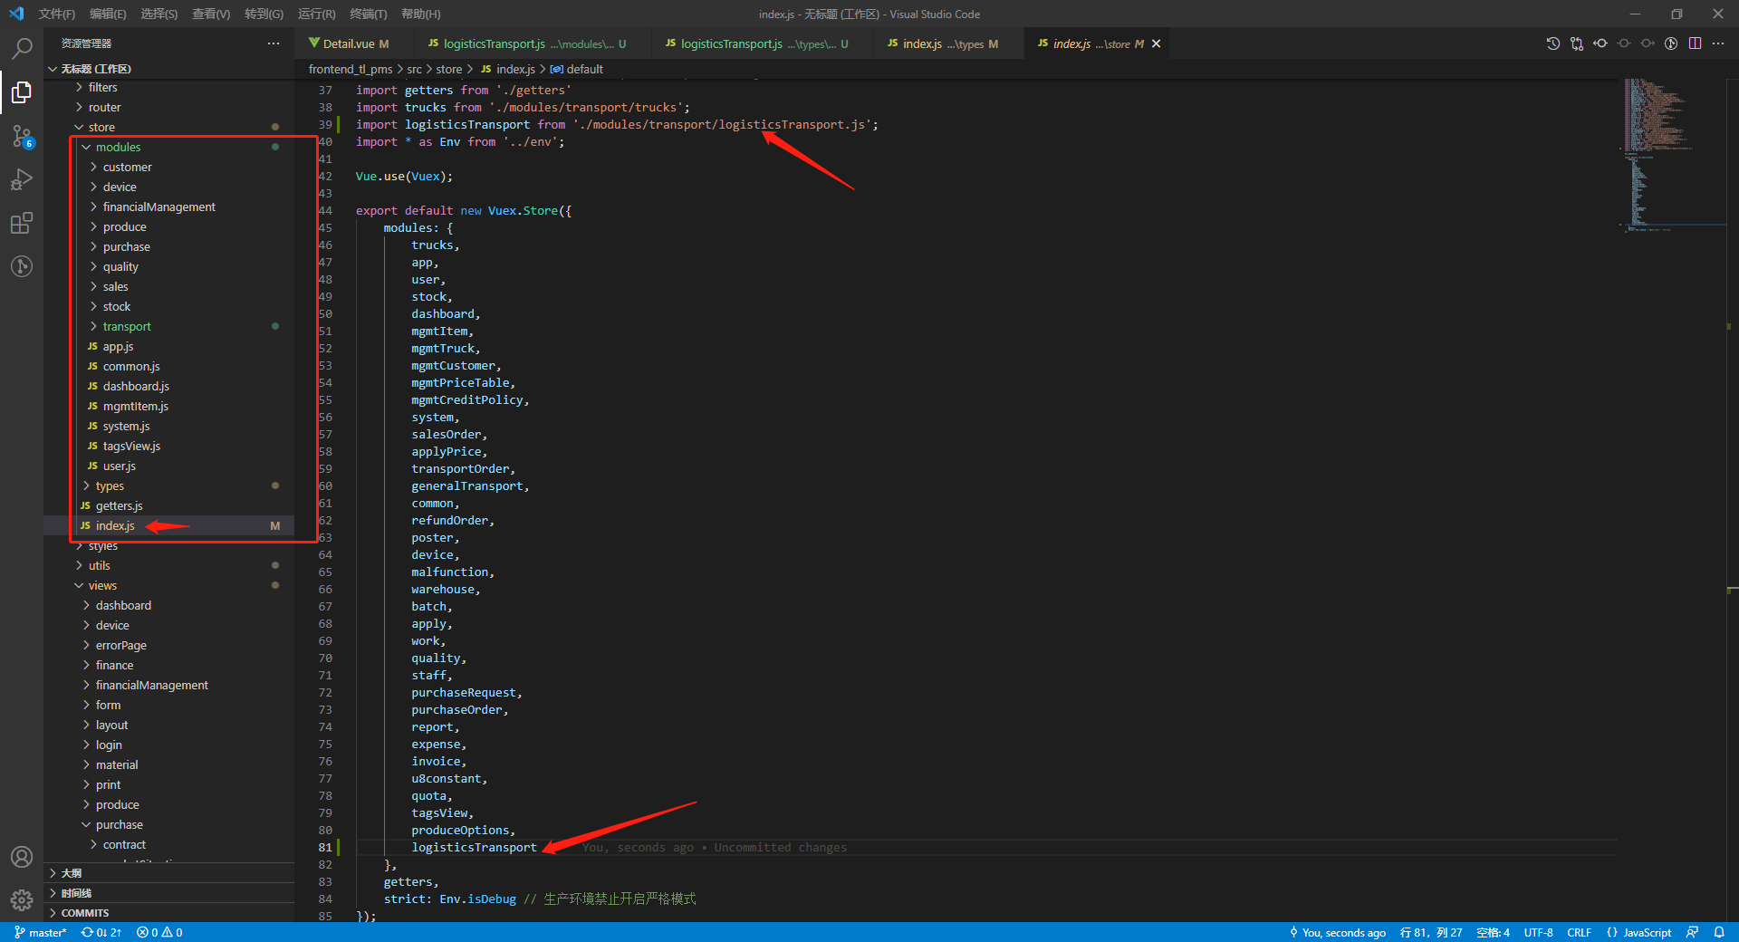Close the active index.js store tab
Screen dimensions: 1739x942
1156,43
